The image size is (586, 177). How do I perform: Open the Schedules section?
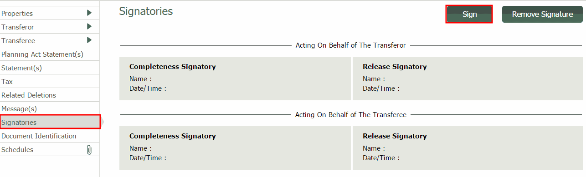tap(50, 149)
